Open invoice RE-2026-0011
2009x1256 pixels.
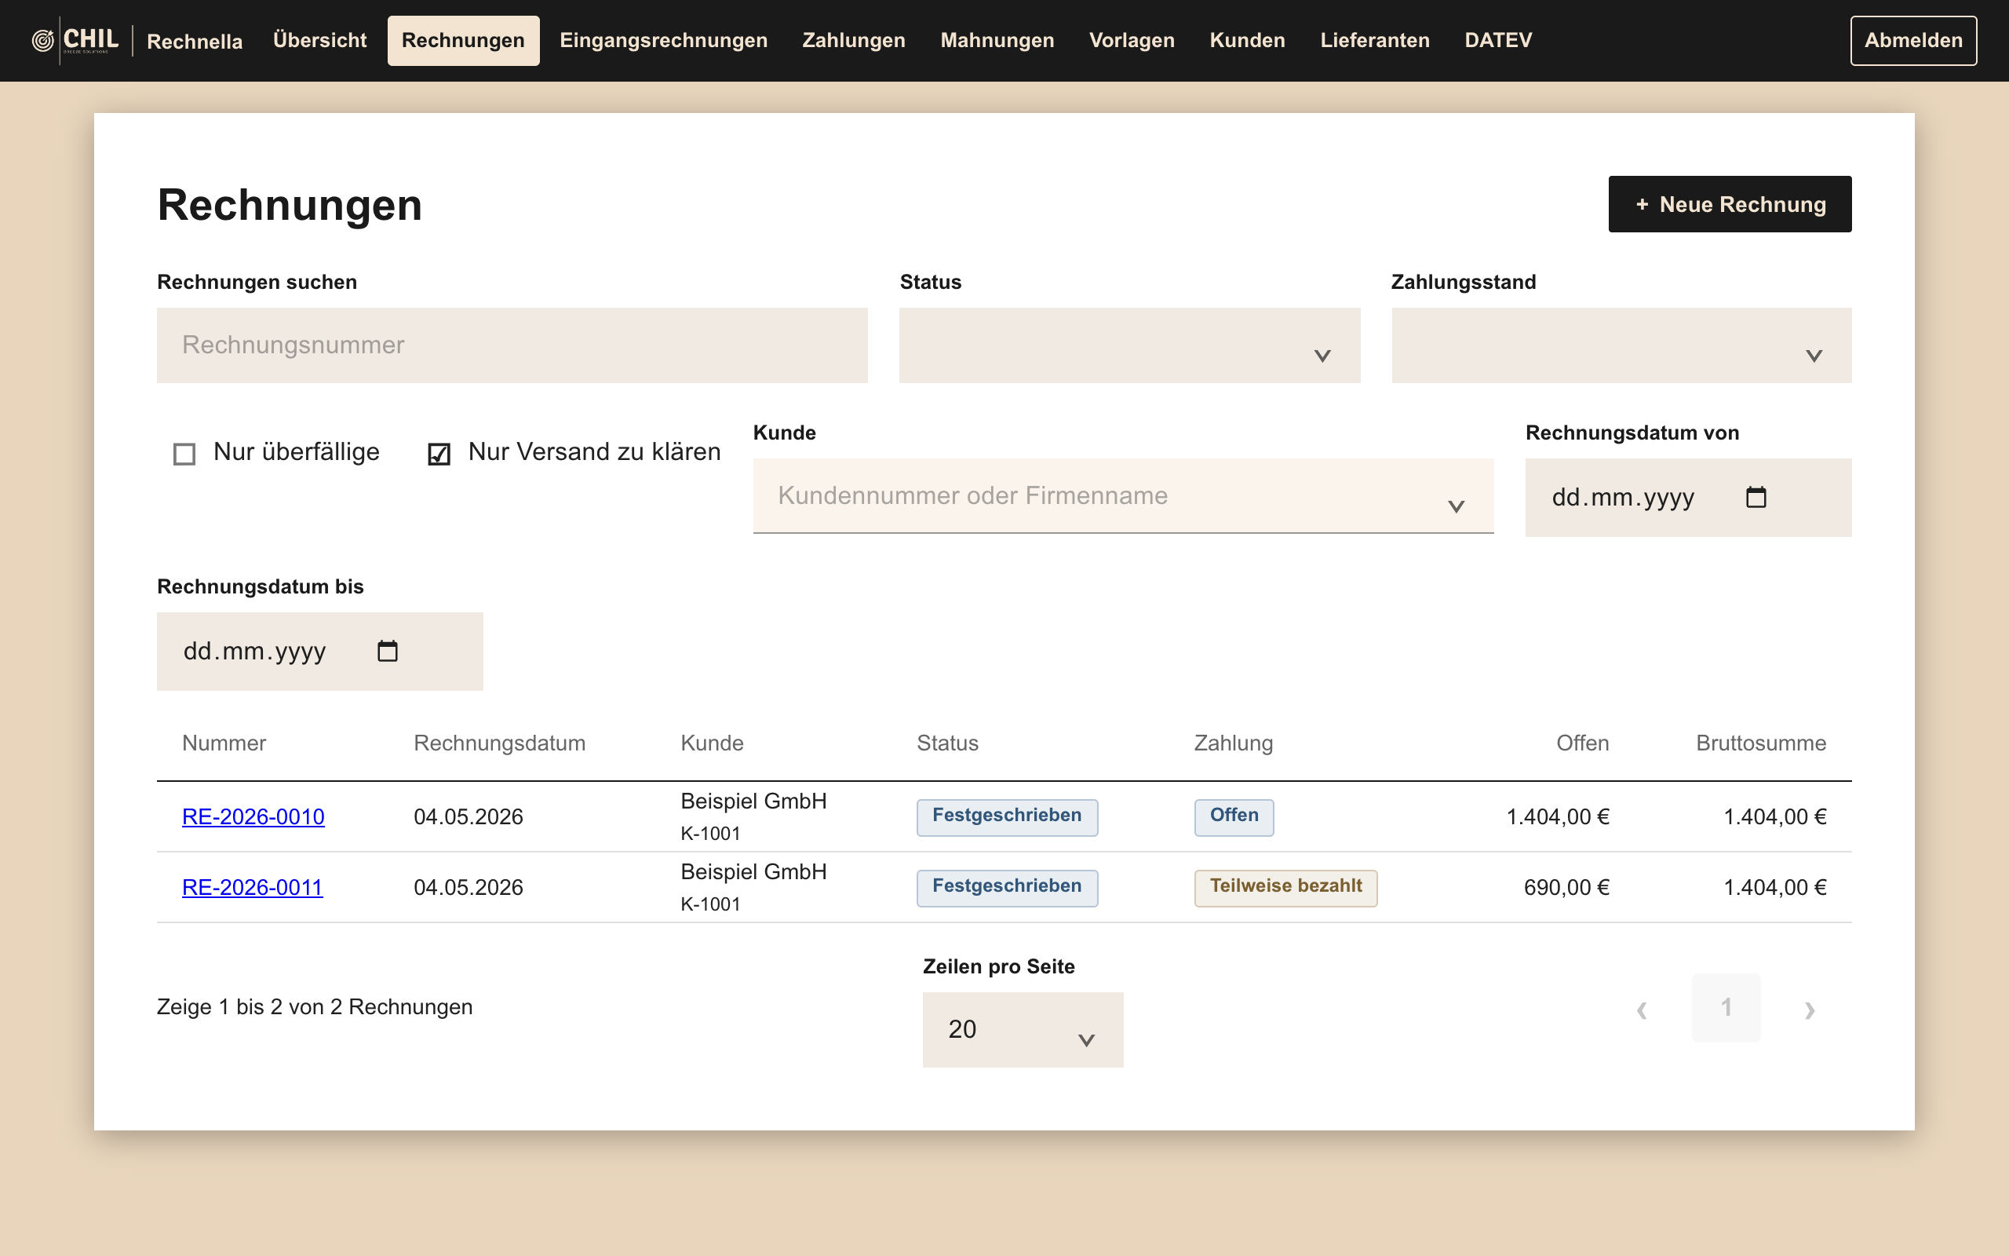(x=253, y=887)
